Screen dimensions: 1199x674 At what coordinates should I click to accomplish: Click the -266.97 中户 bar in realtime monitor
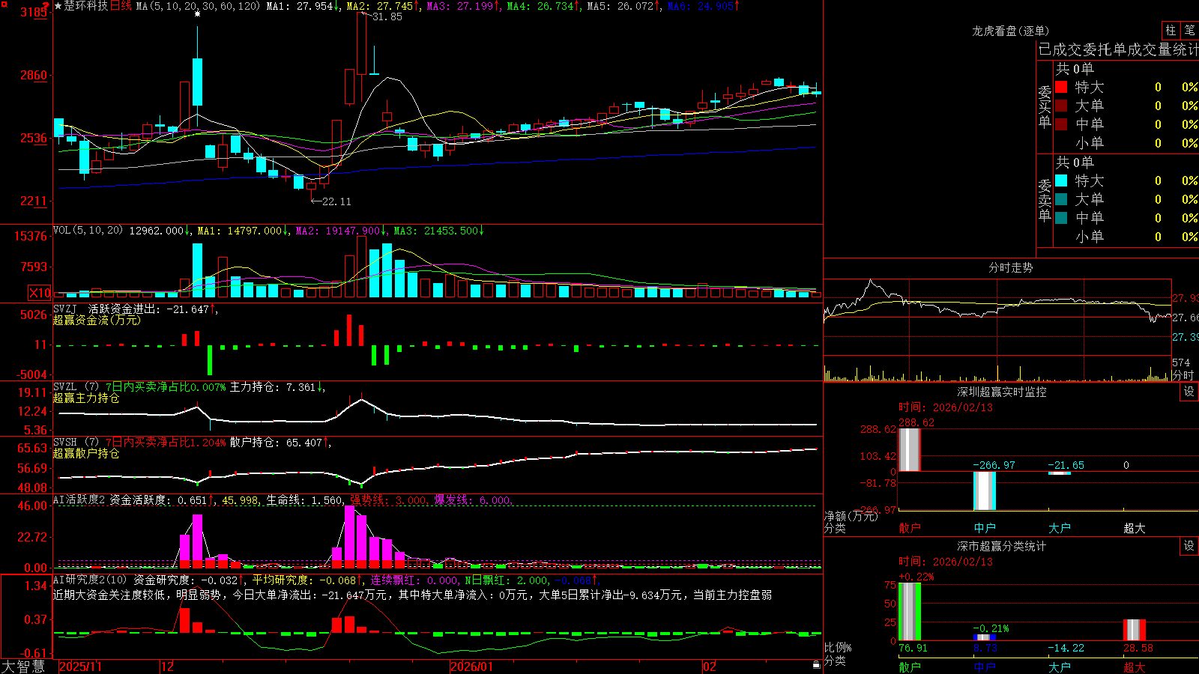pos(985,491)
